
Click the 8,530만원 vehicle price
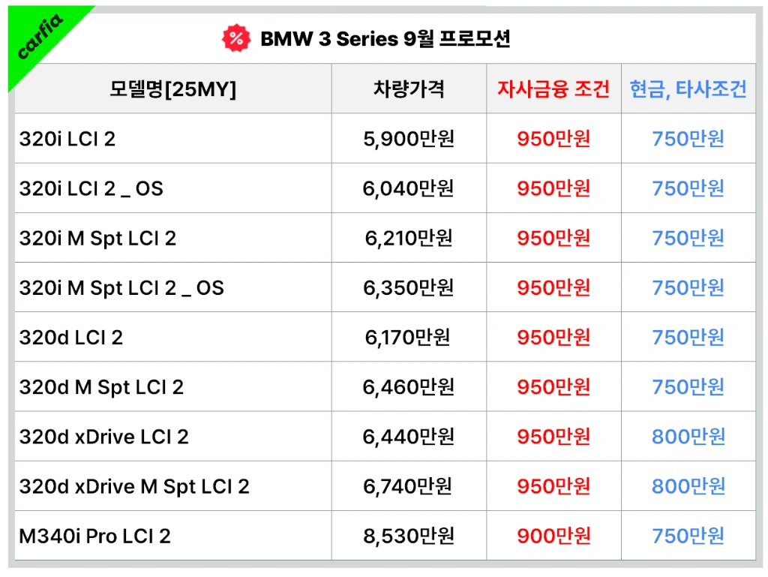coord(409,536)
